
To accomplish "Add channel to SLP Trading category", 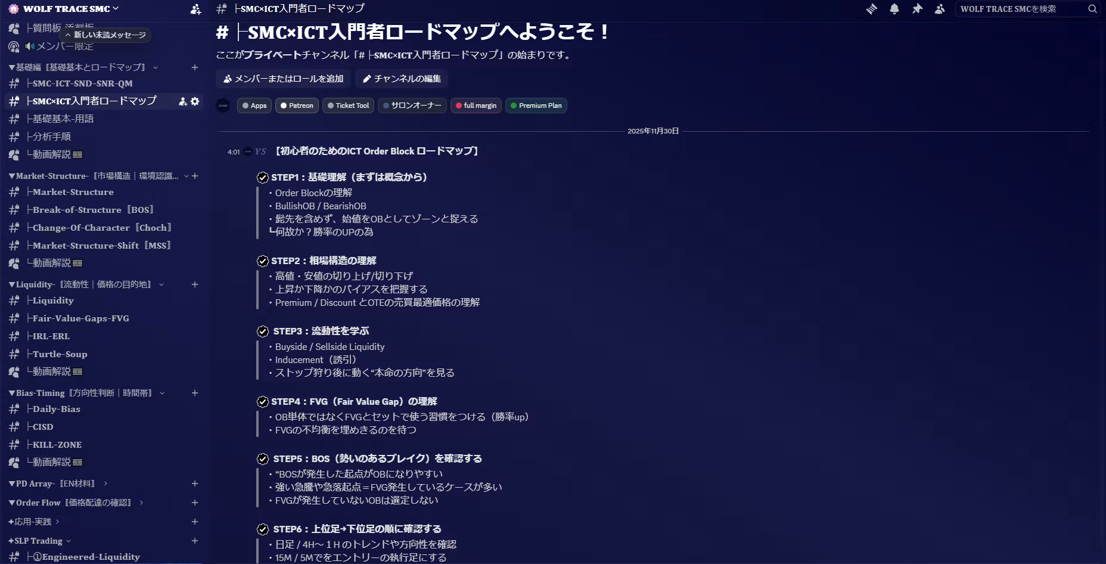I will click(x=195, y=541).
